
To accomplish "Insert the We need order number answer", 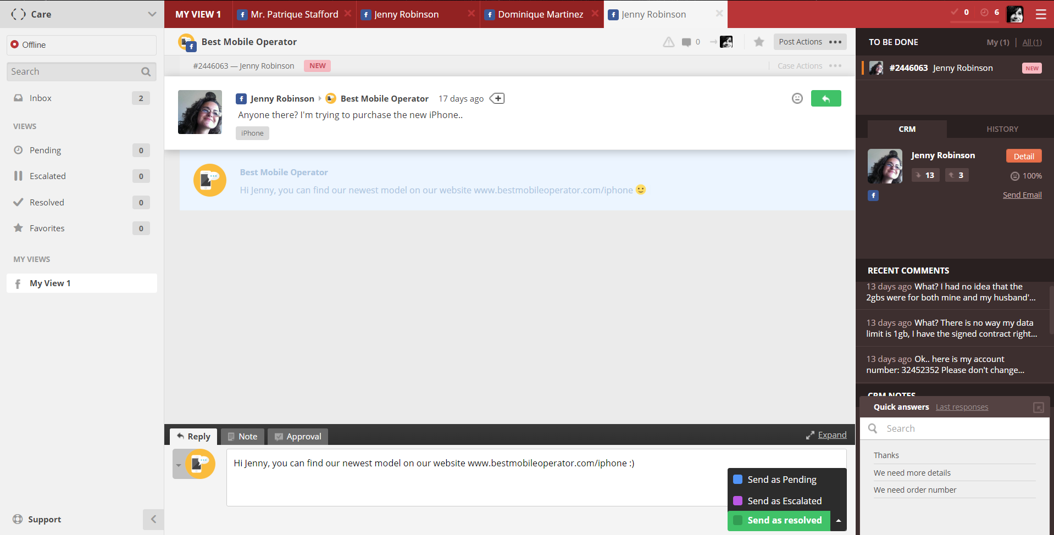I will click(x=955, y=490).
